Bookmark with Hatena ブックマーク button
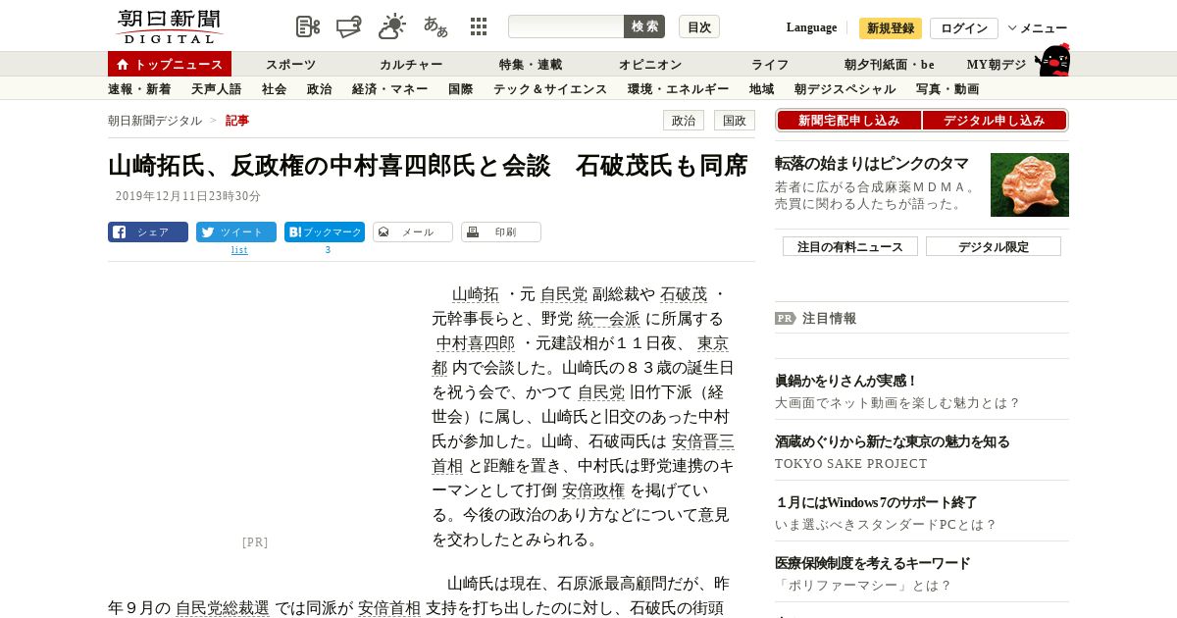1177x618 pixels. click(x=325, y=232)
